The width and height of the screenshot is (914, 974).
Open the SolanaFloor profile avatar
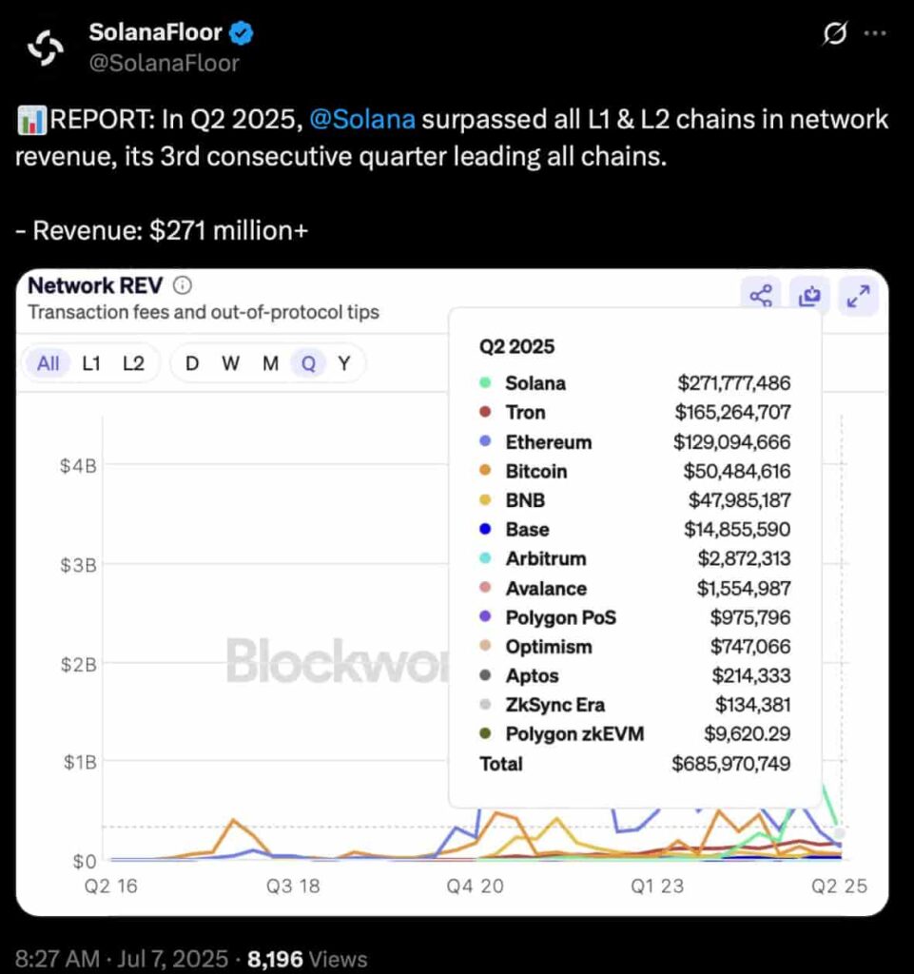coord(46,48)
